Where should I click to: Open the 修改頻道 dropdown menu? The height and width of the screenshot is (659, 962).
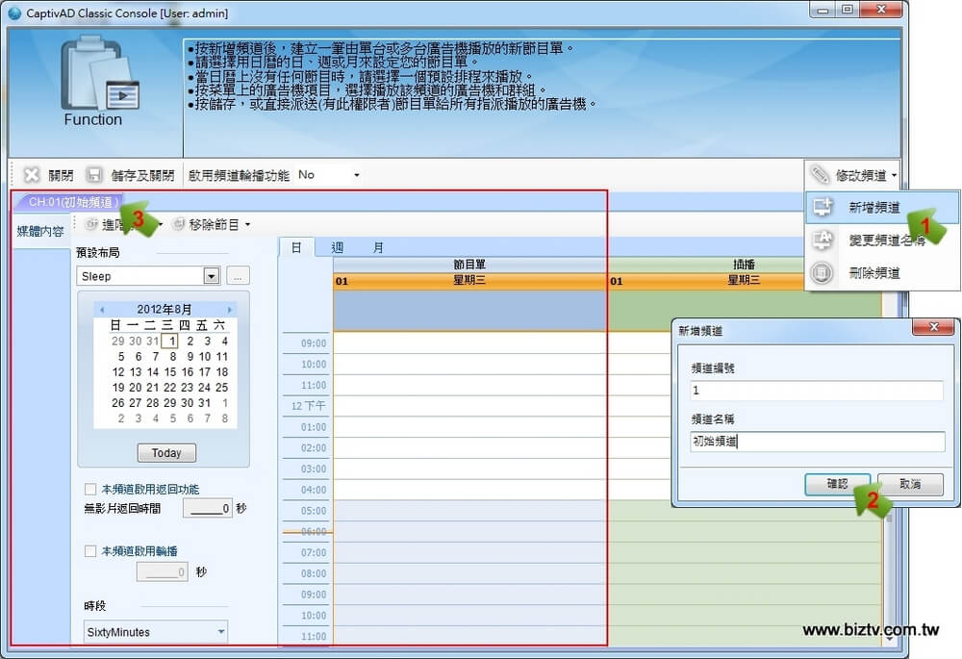tap(854, 175)
